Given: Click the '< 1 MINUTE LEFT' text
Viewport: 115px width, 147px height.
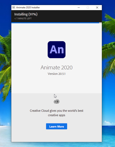Looking at the screenshot, I should click(x=23, y=19).
